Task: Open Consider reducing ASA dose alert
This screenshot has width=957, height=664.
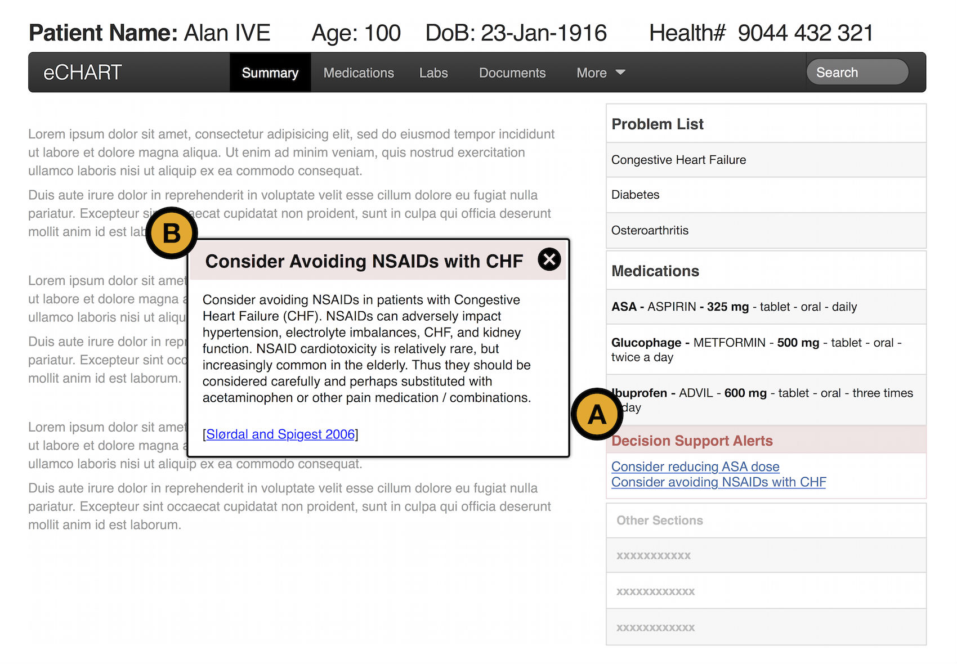Action: coord(695,466)
